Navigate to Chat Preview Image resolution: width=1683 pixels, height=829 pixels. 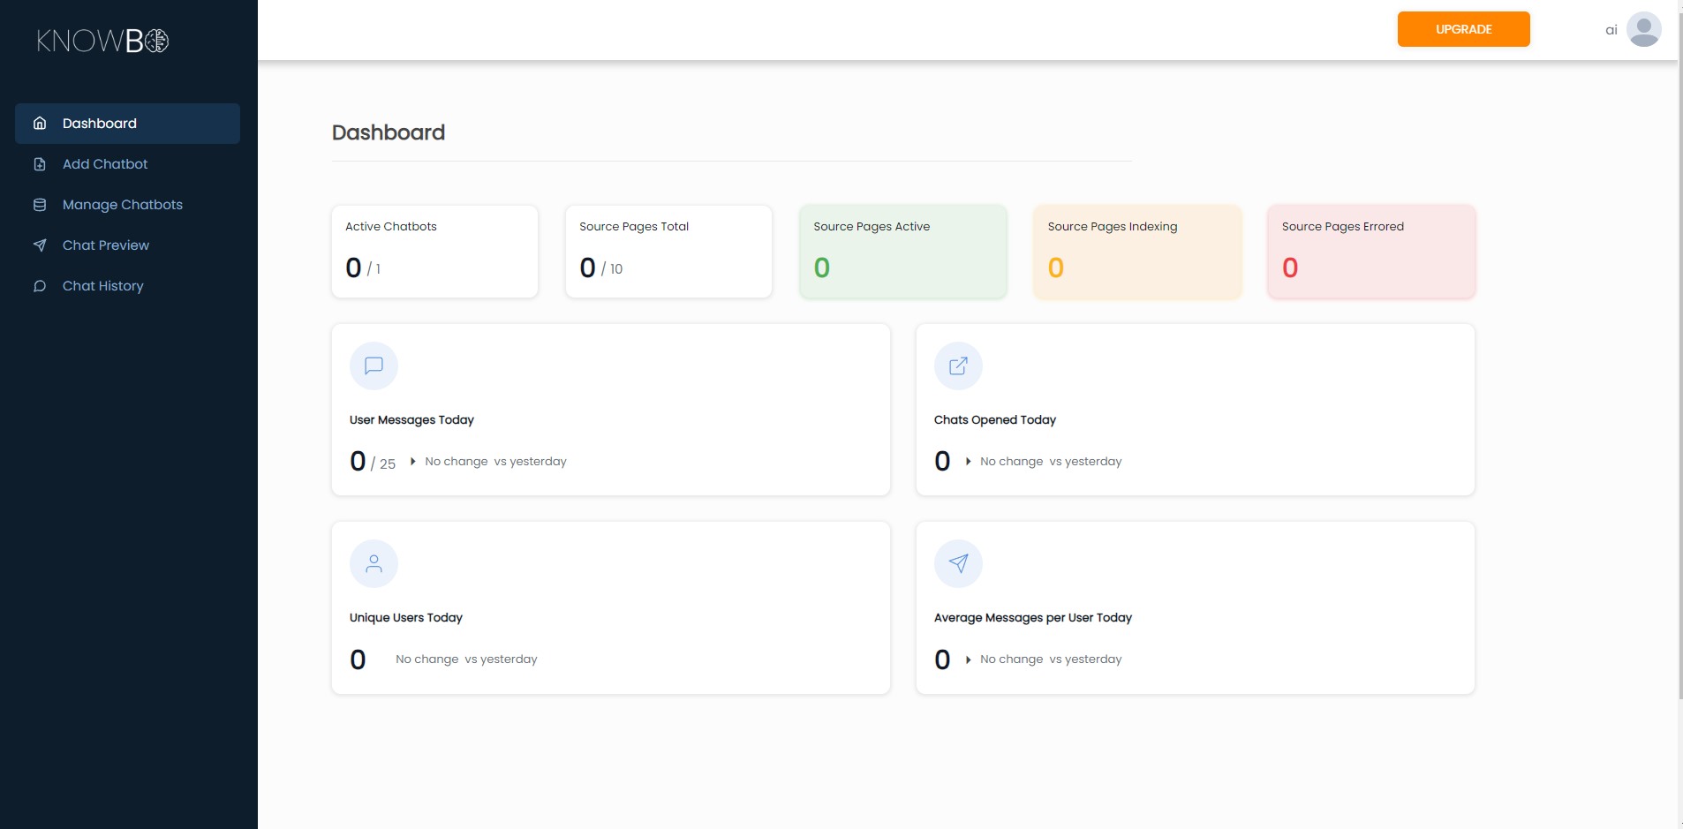[127, 245]
